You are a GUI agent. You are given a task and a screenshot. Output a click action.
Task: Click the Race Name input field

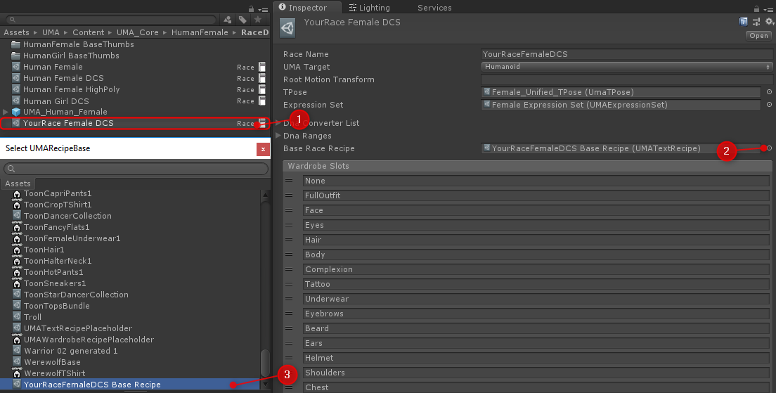(626, 54)
